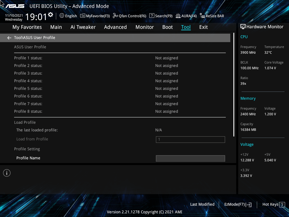Click the globe language icon
Screen dimensions: 289x217
click(62, 16)
